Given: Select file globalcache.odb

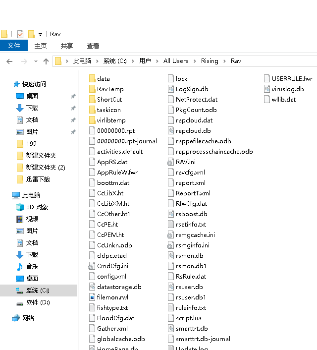Looking at the screenshot, I should [117, 339].
